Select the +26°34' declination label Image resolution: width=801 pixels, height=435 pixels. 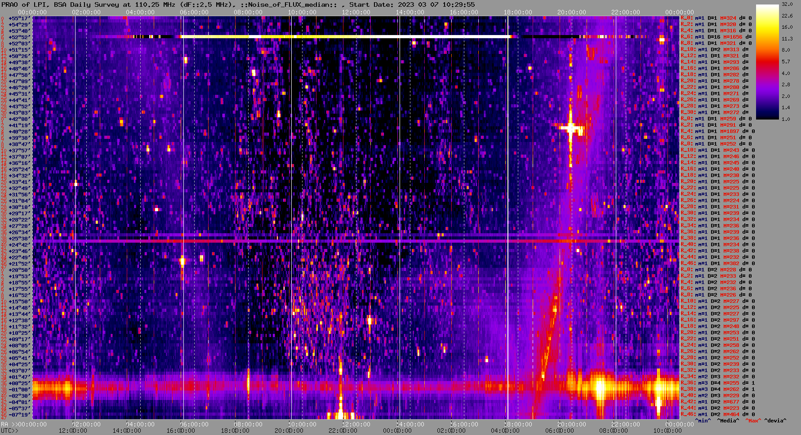tap(19, 232)
